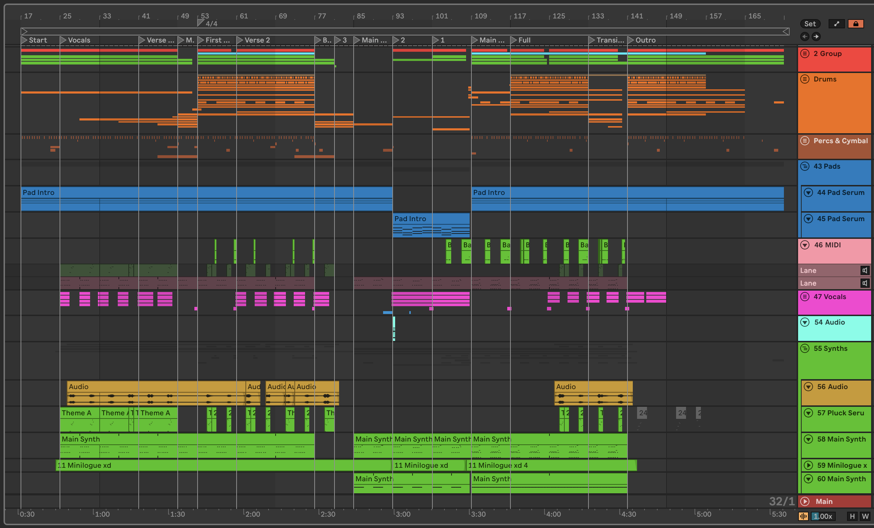Click the automation mode link icon
Screen dimensions: 874x528
pos(837,24)
